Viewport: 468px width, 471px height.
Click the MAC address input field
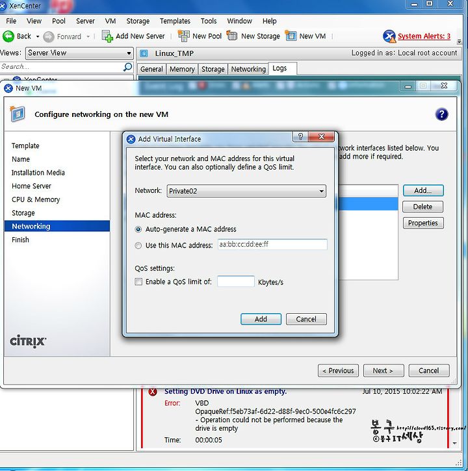point(272,244)
